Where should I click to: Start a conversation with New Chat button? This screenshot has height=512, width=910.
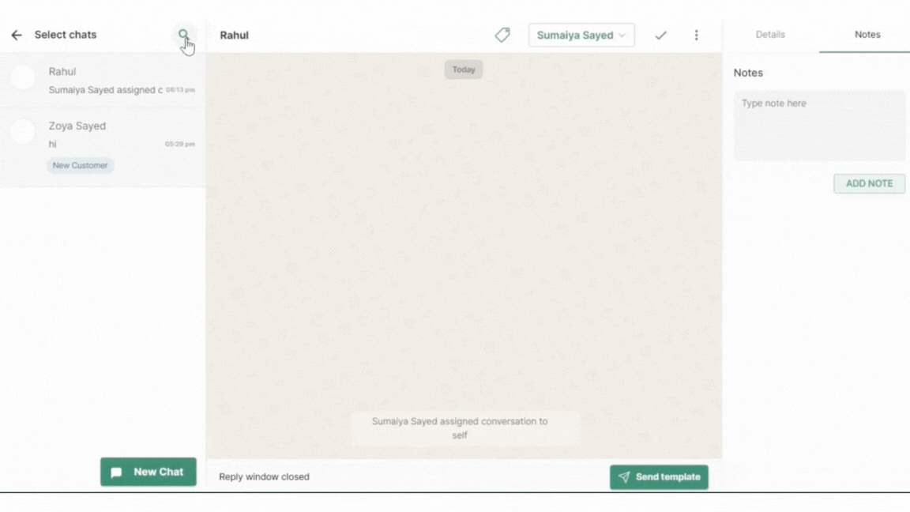coord(149,472)
